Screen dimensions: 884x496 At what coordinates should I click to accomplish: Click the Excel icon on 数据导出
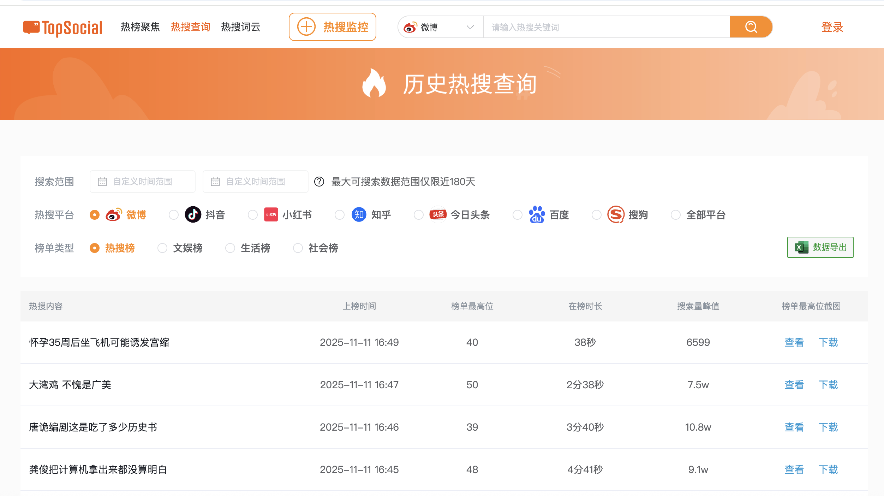point(801,247)
